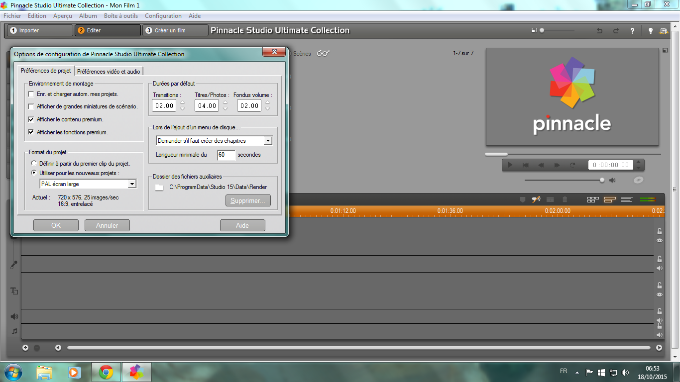Select 'Définir à partir du premier clip' radio

click(33, 163)
